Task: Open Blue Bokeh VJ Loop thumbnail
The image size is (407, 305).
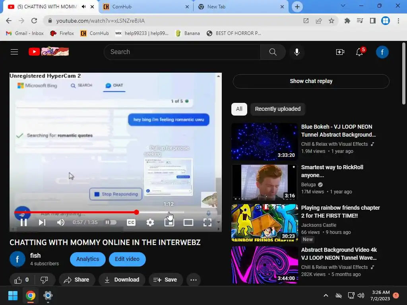Action: tap(264, 142)
